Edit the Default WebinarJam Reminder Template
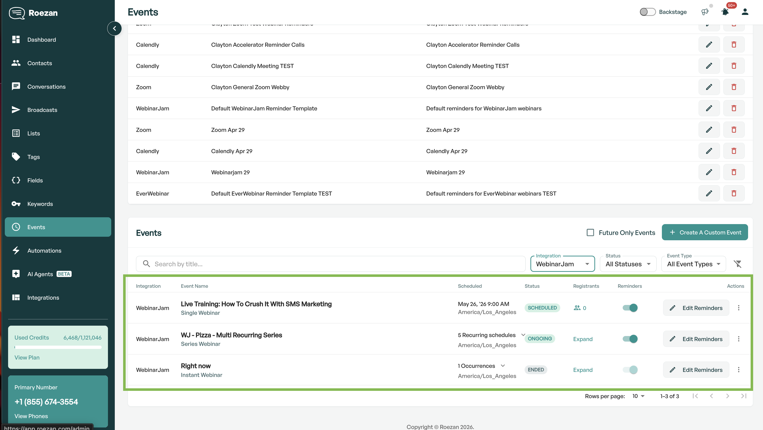The height and width of the screenshot is (430, 763). 709,108
